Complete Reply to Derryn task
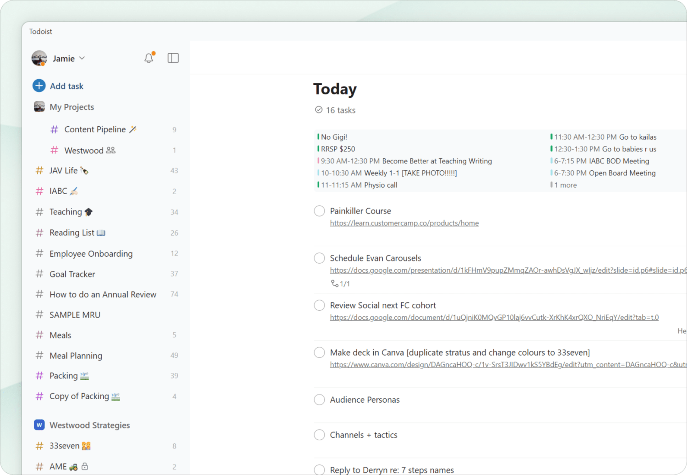Image resolution: width=687 pixels, height=475 pixels. (x=319, y=470)
